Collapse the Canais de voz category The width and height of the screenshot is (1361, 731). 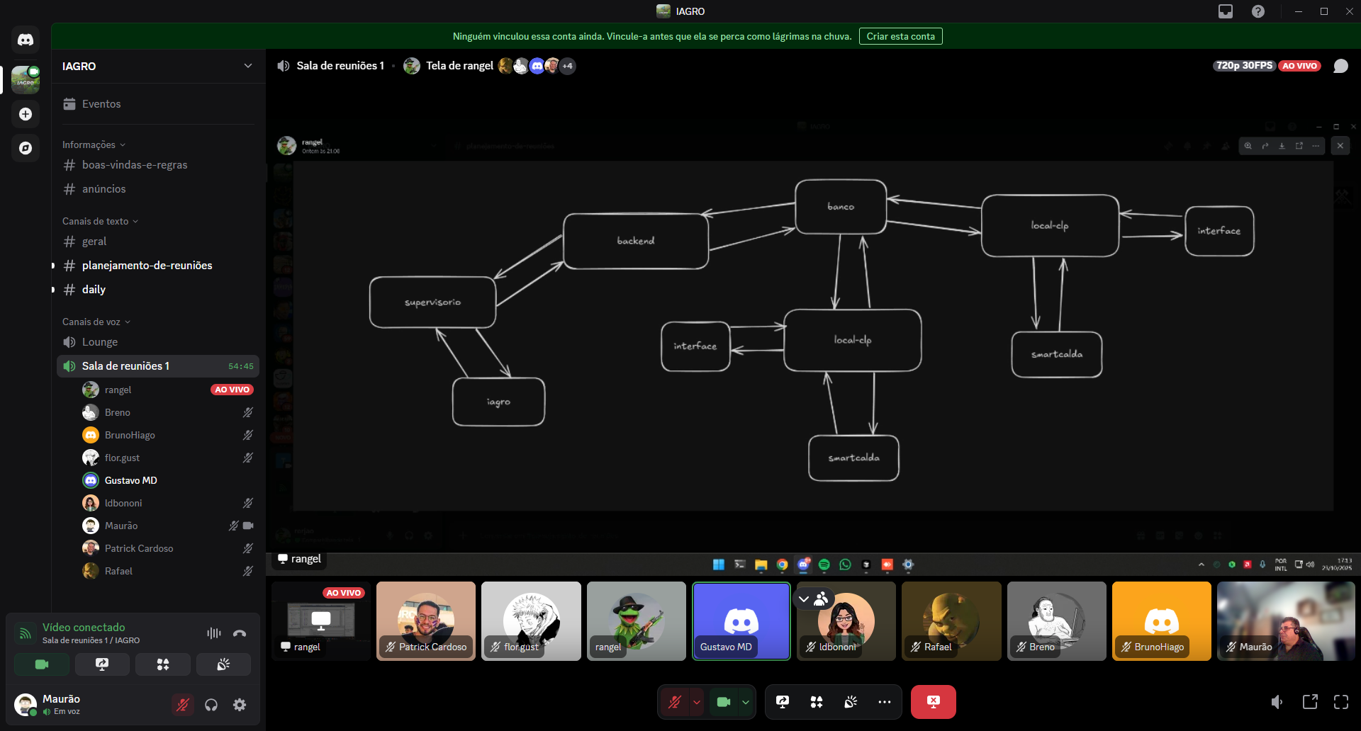coord(96,322)
